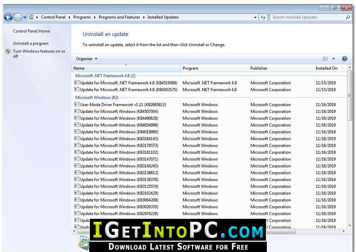This screenshot has height=252, width=356.
Task: Open Turn Windows features on or off
Action: pos(39,54)
